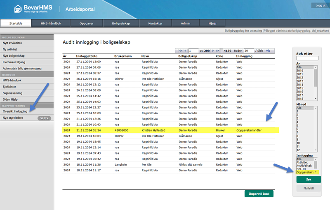Viewport: 330px width, 210px height.
Task: Click the Nullstill reset button
Action: [309, 188]
